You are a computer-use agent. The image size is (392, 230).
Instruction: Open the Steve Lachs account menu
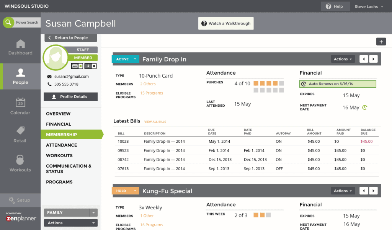tap(368, 6)
